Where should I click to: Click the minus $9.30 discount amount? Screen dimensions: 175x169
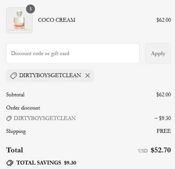point(163,118)
